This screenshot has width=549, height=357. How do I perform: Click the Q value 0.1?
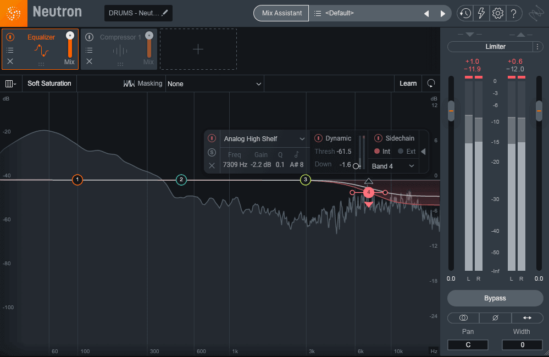[x=280, y=165]
